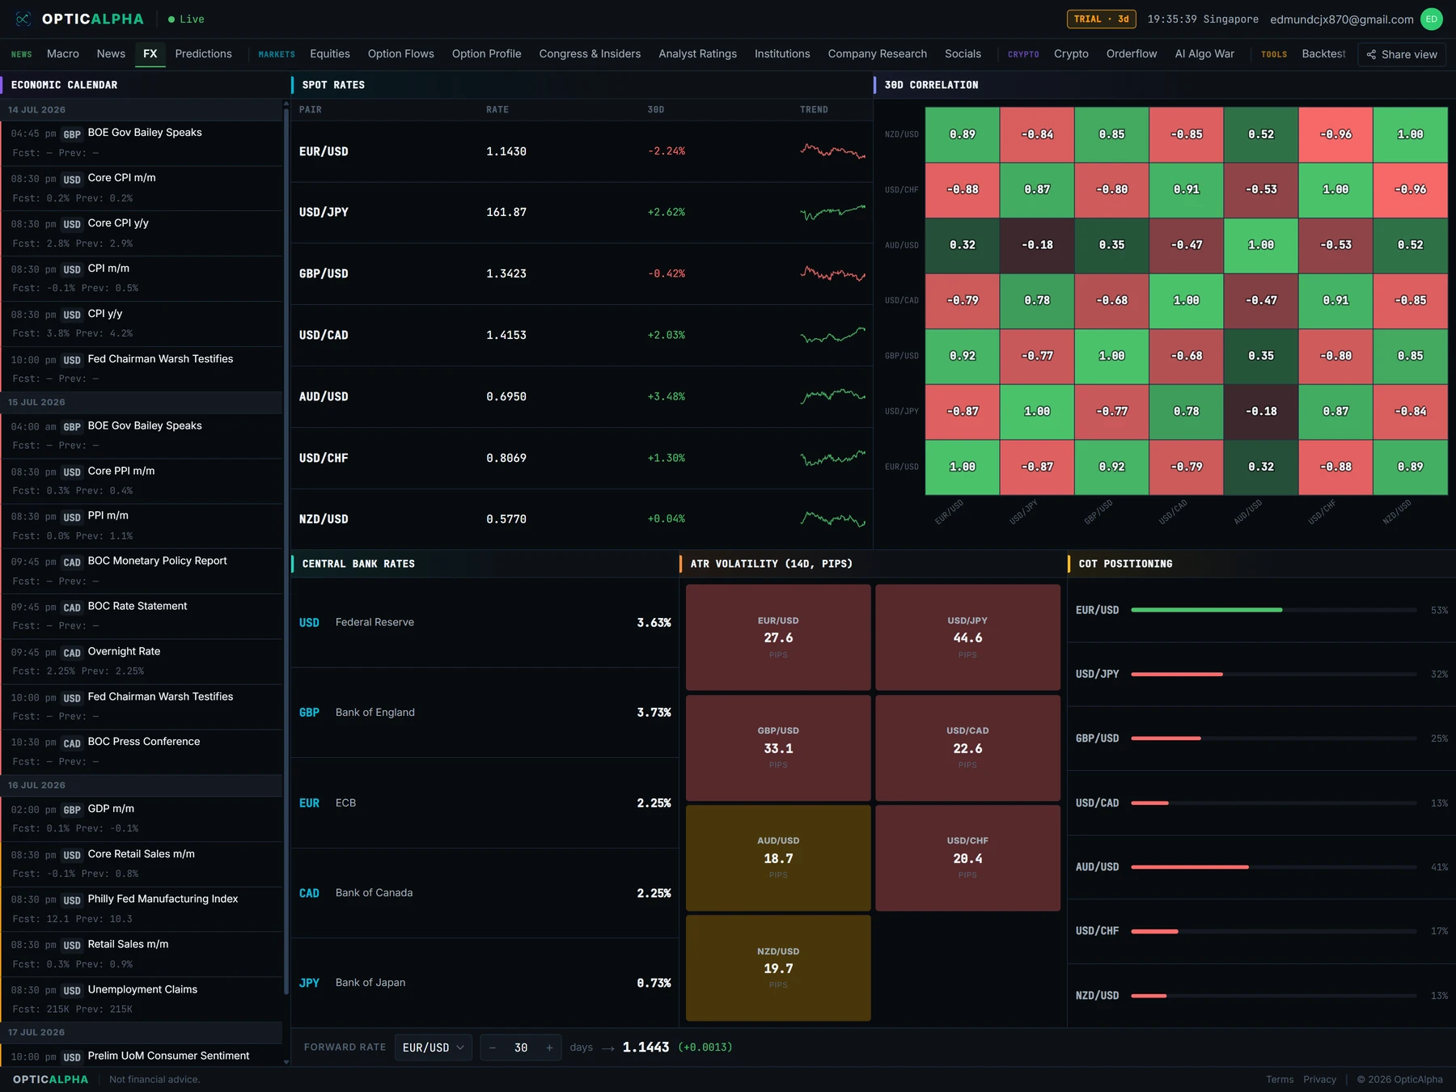This screenshot has width=1456, height=1092.
Task: Click the -0.96 NZD/USD vs USD/CHF cell
Action: pos(1335,134)
